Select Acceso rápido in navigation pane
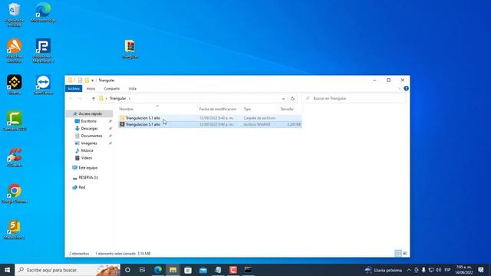The image size is (491, 276). coord(91,113)
